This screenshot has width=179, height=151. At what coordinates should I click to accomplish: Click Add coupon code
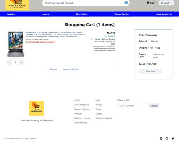click(x=159, y=56)
